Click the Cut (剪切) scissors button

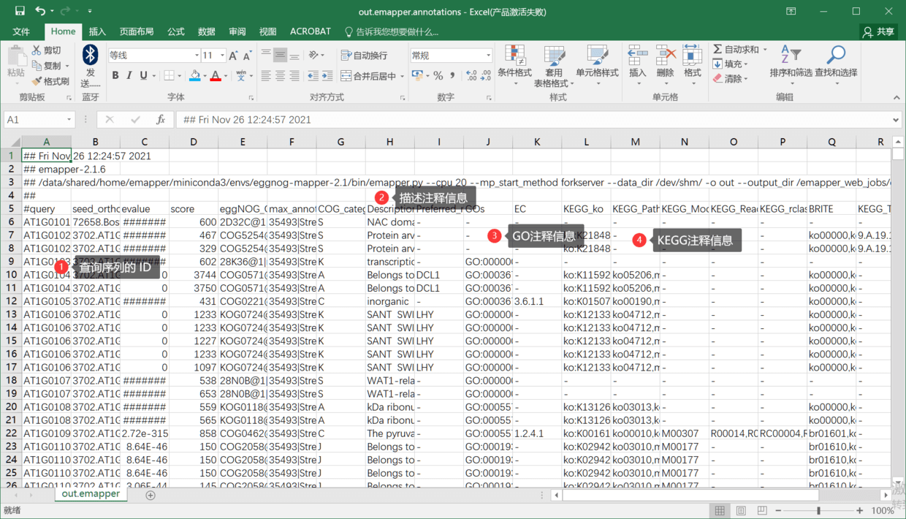(47, 50)
